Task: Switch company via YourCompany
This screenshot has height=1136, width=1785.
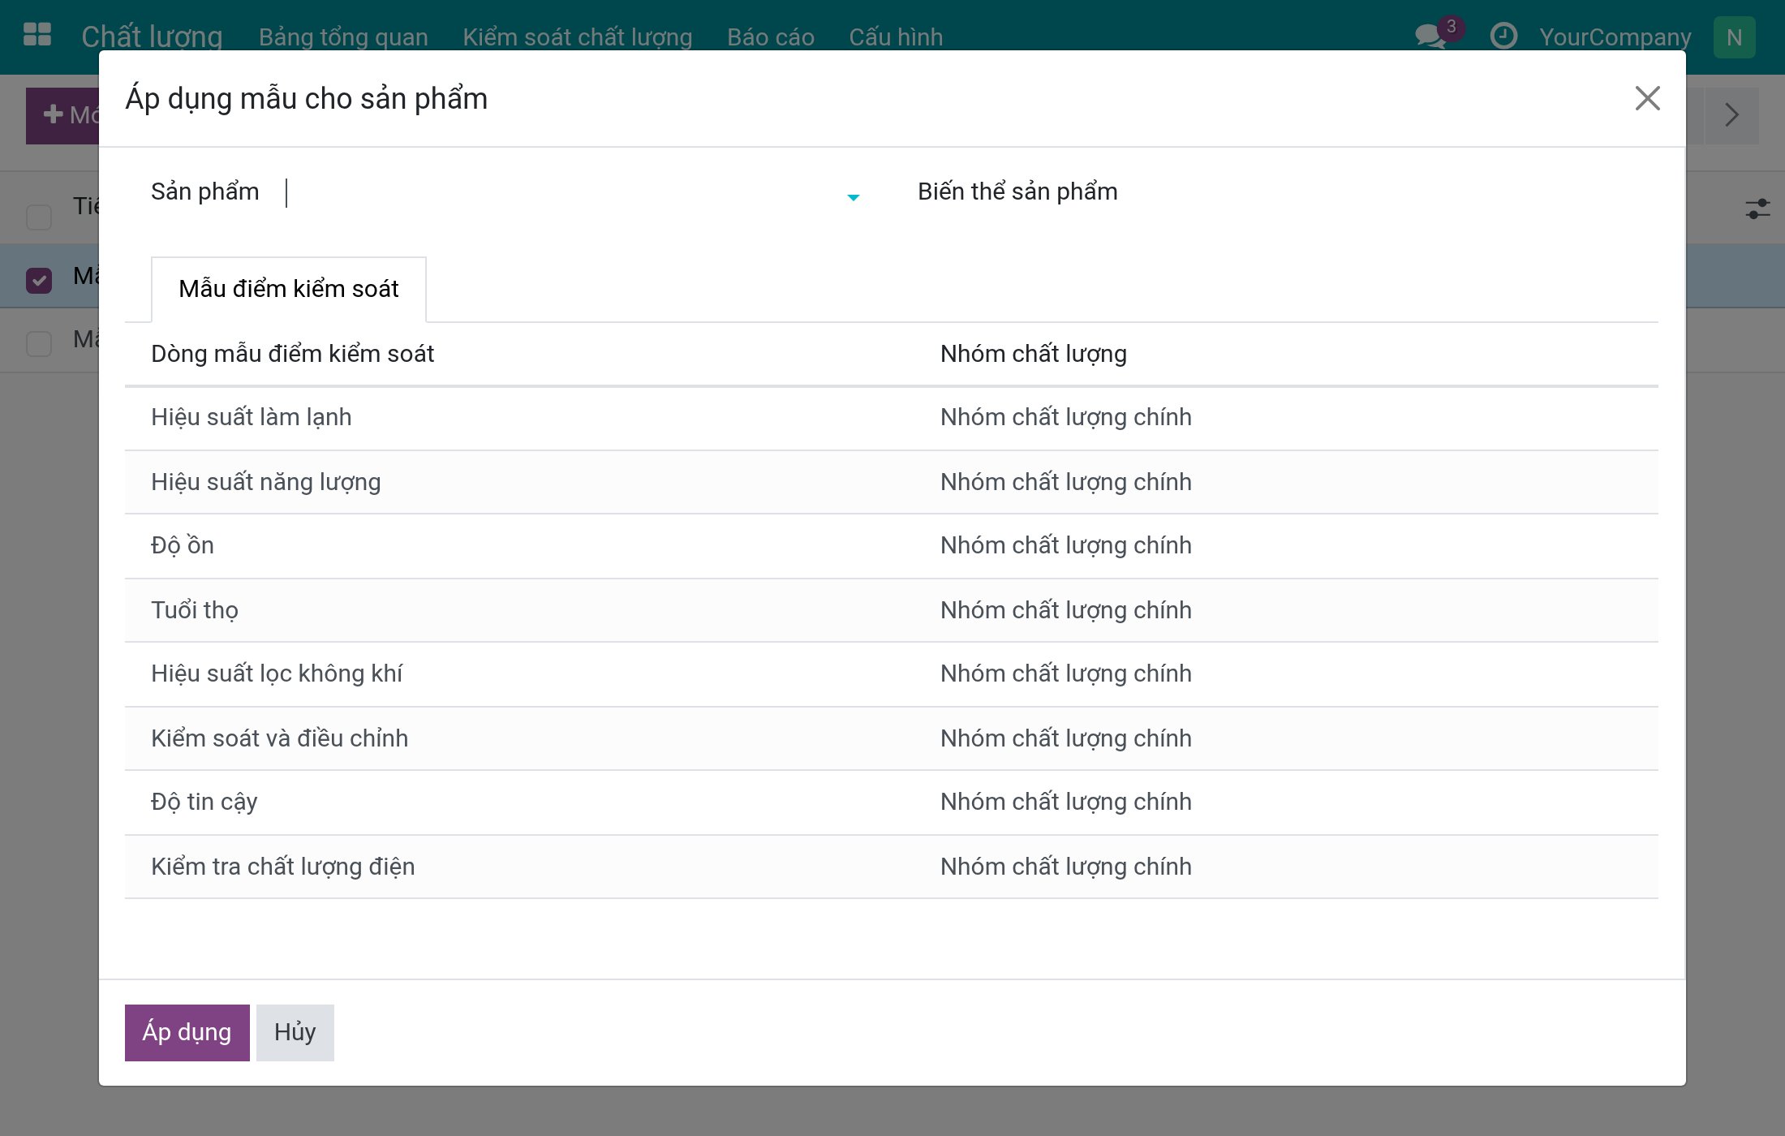Action: [x=1615, y=37]
